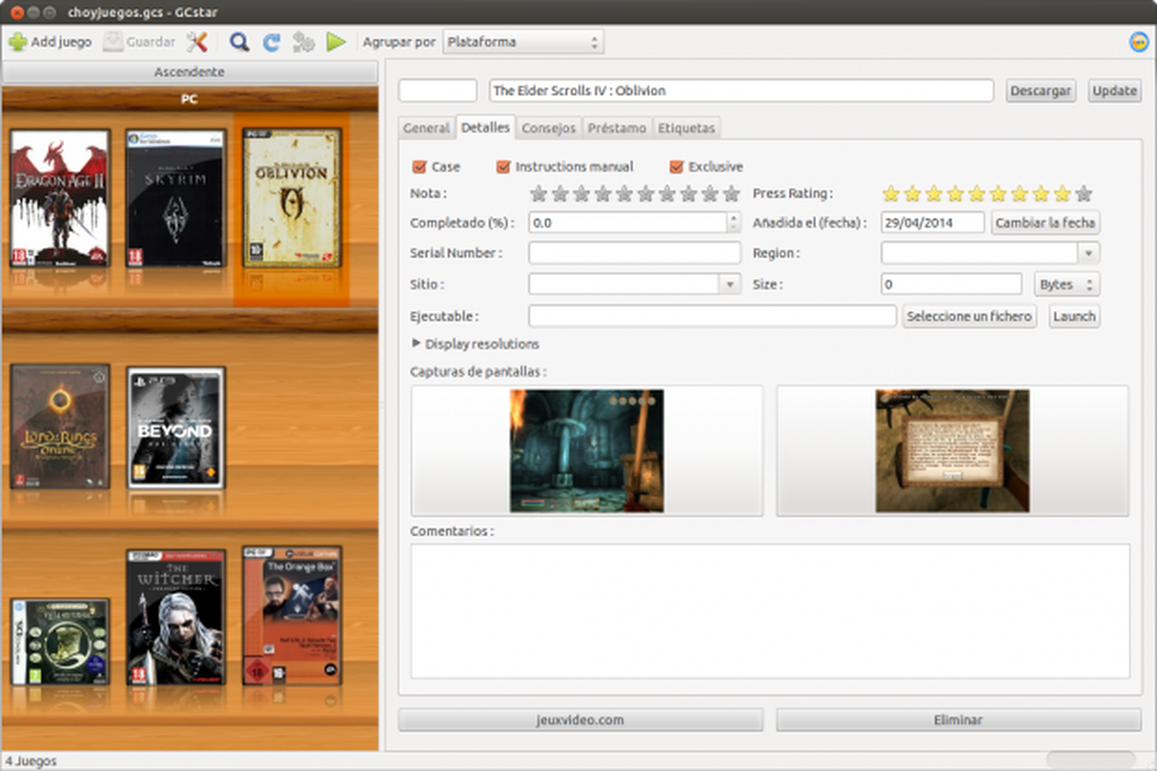Open the parchment scroll screenshot thumbnail
Image resolution: width=1157 pixels, height=771 pixels.
tap(952, 451)
